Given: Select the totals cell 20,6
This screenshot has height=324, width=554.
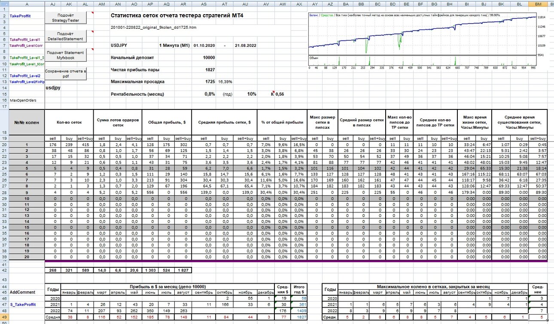Looking at the screenshot, I should [x=134, y=270].
